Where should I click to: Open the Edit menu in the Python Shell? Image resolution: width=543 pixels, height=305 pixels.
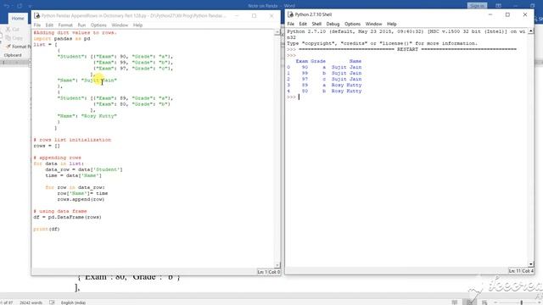click(303, 24)
